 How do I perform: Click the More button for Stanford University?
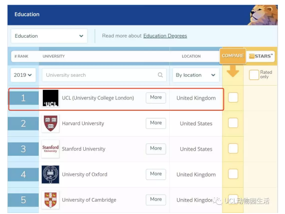156,149
